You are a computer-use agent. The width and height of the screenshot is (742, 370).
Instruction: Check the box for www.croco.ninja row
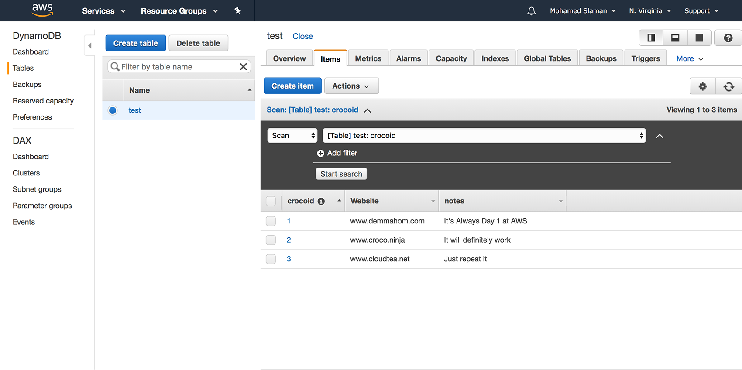click(271, 240)
